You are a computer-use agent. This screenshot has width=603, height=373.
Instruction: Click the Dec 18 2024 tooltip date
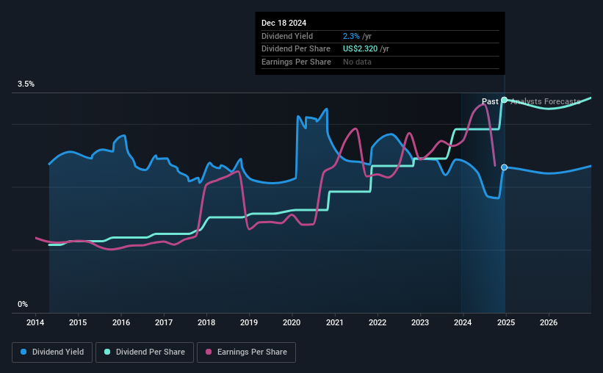pyautogui.click(x=284, y=23)
